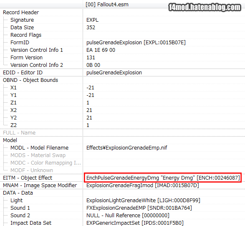The width and height of the screenshot is (245, 226).
Task: Select the NULL - Null Reference value
Action: coord(128,215)
